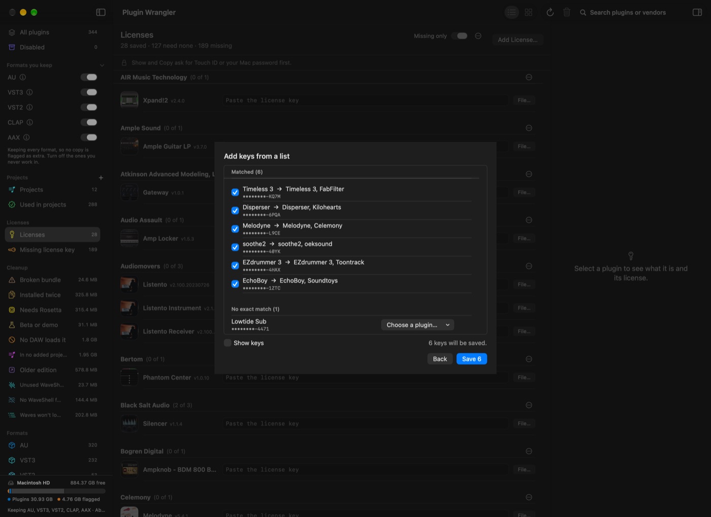Uncheck the Disperser matched key
This screenshot has height=517, width=711.
[235, 211]
